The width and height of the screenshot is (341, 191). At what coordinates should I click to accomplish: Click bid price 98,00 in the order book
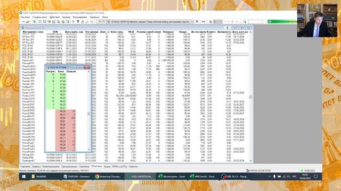point(62,91)
